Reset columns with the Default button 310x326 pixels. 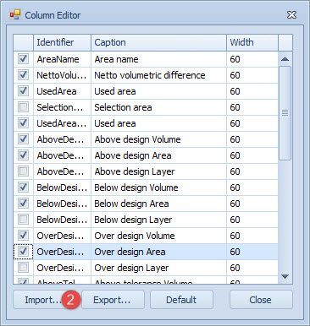(x=181, y=300)
